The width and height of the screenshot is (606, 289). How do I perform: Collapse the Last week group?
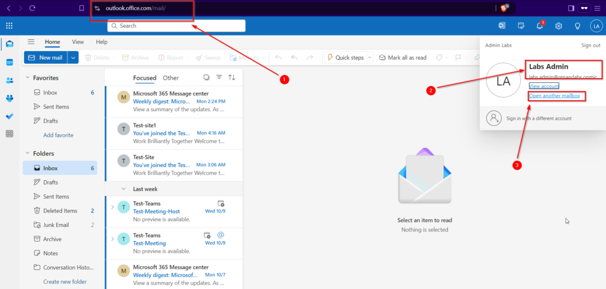[x=124, y=189]
